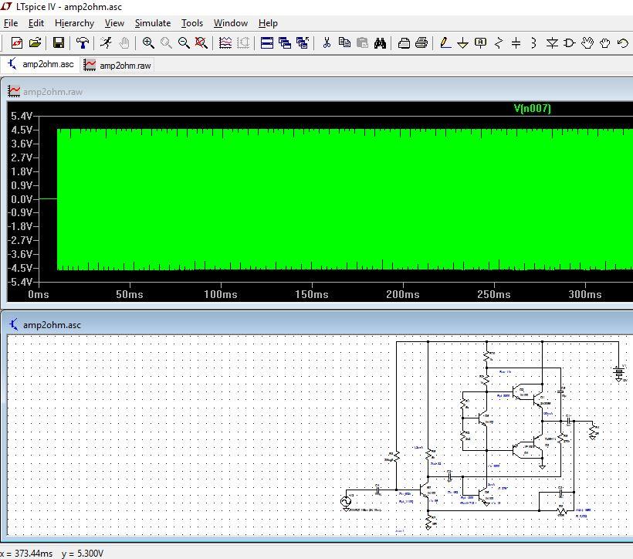633x559 pixels.
Task: Open the Component gate icon
Action: 569,42
